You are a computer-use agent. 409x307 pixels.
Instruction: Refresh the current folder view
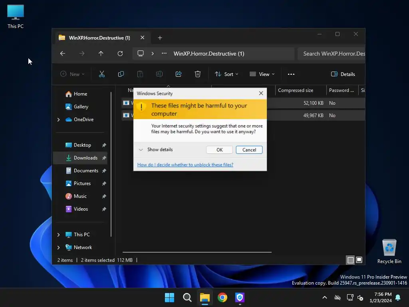pyautogui.click(x=120, y=54)
